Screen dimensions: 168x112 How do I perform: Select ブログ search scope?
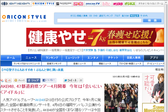click(x=117, y=16)
